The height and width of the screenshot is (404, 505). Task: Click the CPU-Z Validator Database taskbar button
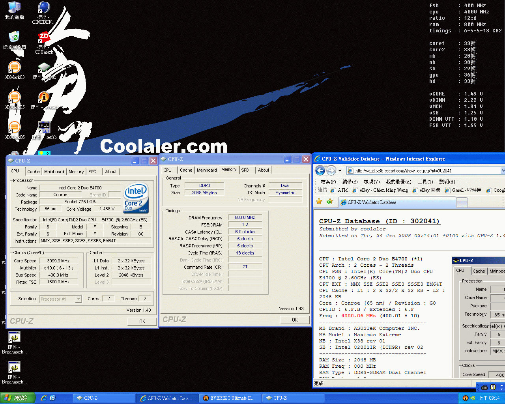(167, 398)
